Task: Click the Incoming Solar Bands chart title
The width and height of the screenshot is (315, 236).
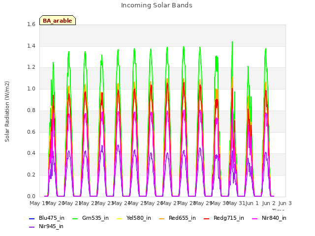Action: [x=157, y=5]
